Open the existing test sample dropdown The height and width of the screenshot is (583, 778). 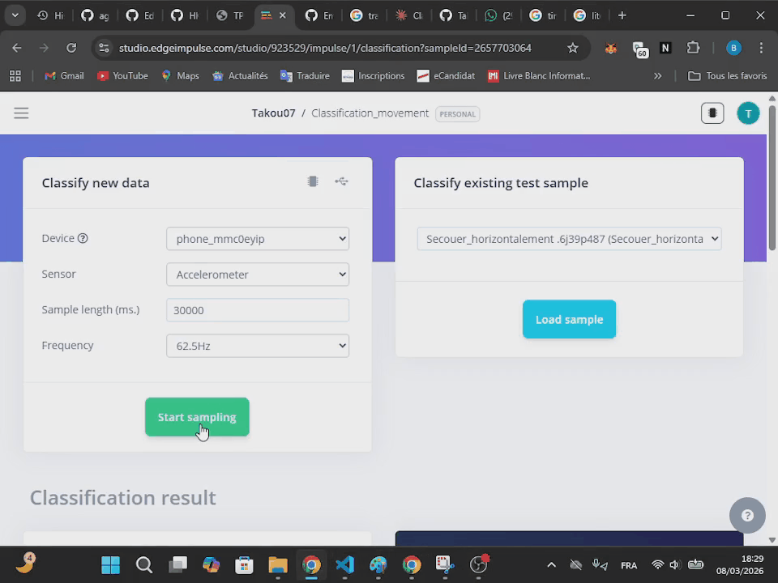coord(569,239)
